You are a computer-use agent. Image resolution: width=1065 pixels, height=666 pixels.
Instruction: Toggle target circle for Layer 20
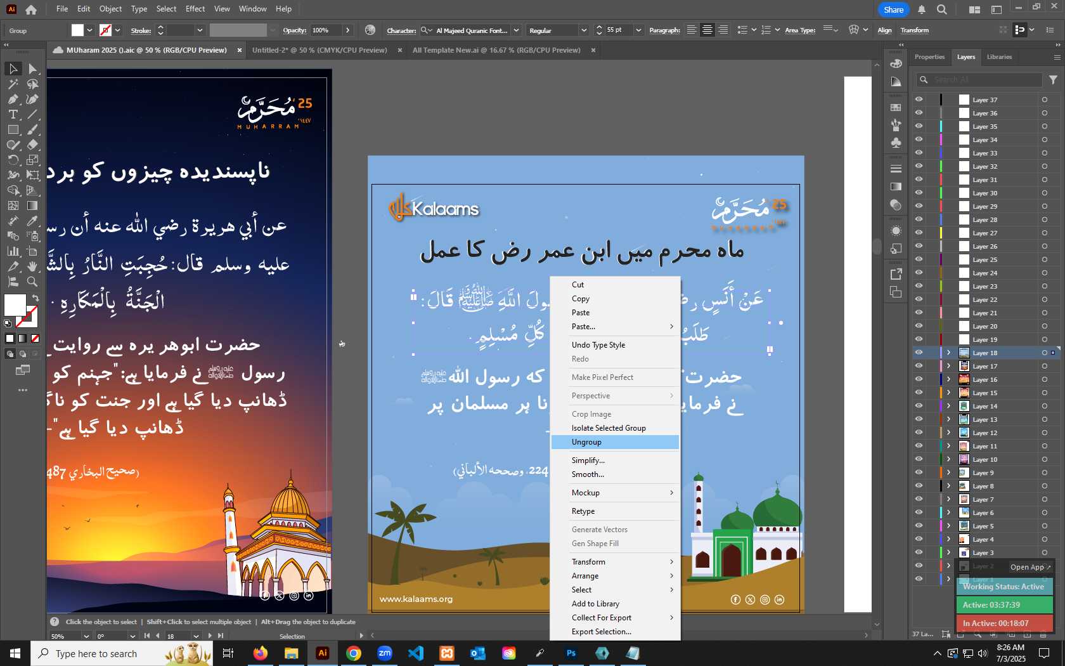tap(1044, 326)
